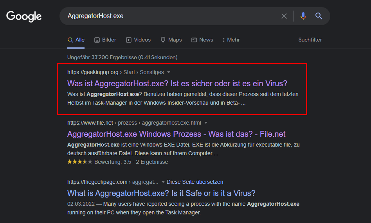The width and height of the screenshot is (371, 223).
Task: Click 'Diese Seite übersetzen' link
Action: tap(195, 182)
